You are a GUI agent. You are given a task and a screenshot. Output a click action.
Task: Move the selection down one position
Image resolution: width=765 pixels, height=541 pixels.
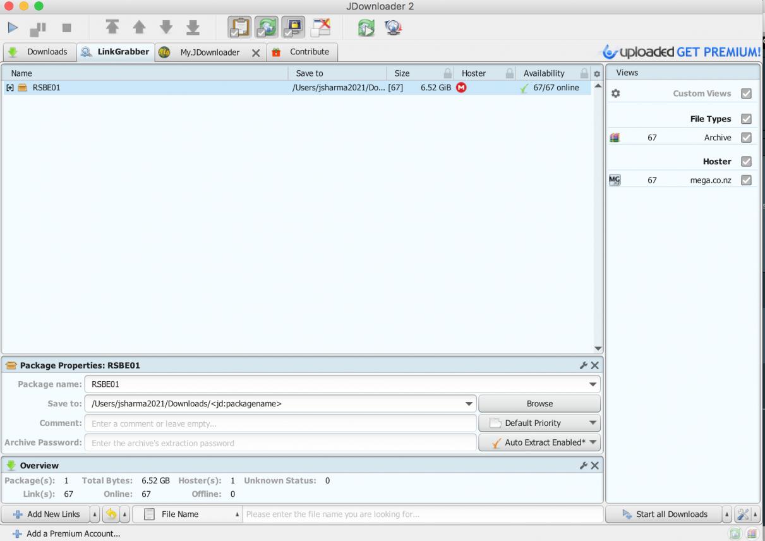[166, 27]
